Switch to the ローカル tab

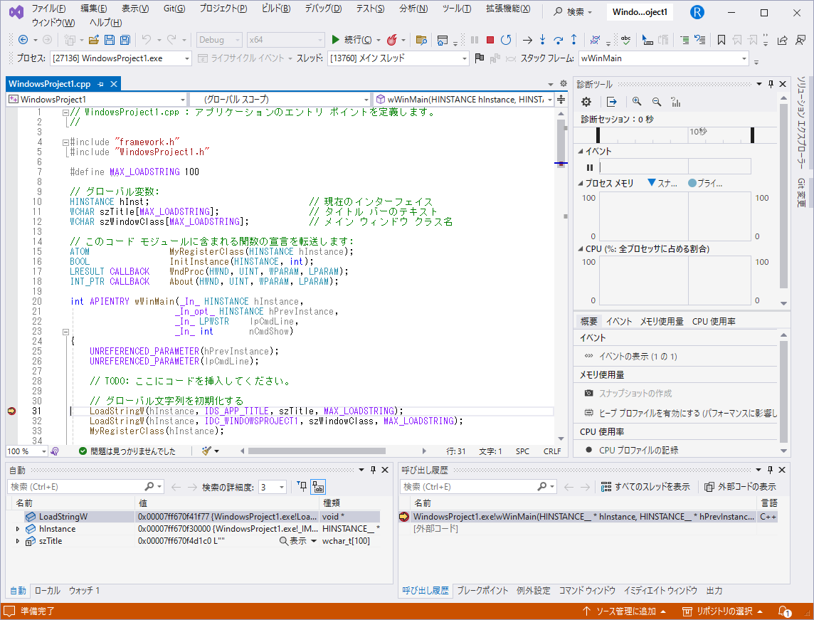click(x=47, y=590)
